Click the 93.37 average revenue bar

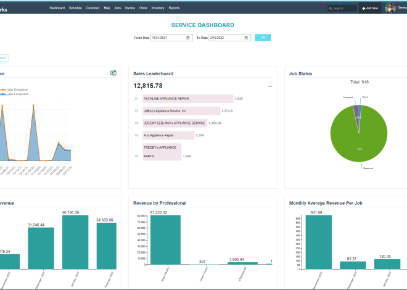click(353, 265)
